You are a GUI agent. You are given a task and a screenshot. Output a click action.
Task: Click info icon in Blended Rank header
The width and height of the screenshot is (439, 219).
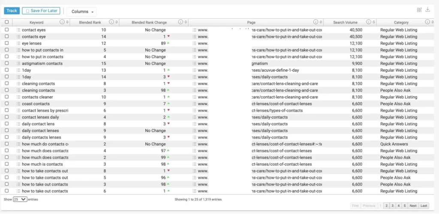(111, 22)
